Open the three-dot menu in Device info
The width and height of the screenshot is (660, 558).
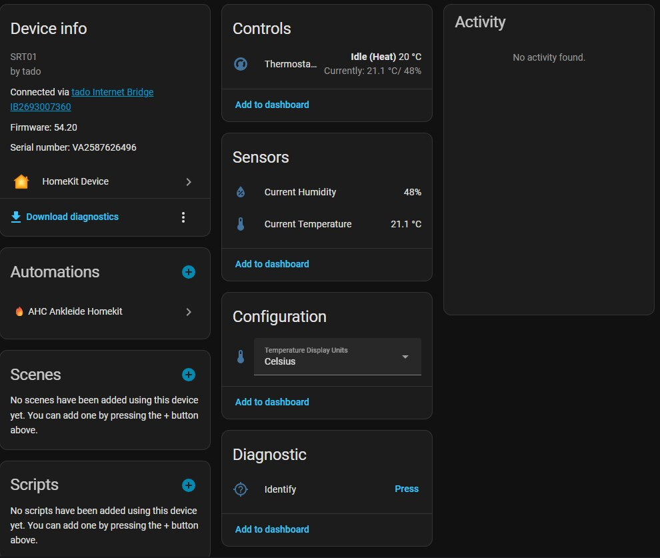[x=183, y=217]
